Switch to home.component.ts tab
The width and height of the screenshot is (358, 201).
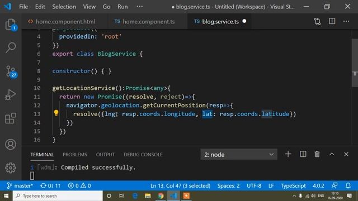click(148, 21)
